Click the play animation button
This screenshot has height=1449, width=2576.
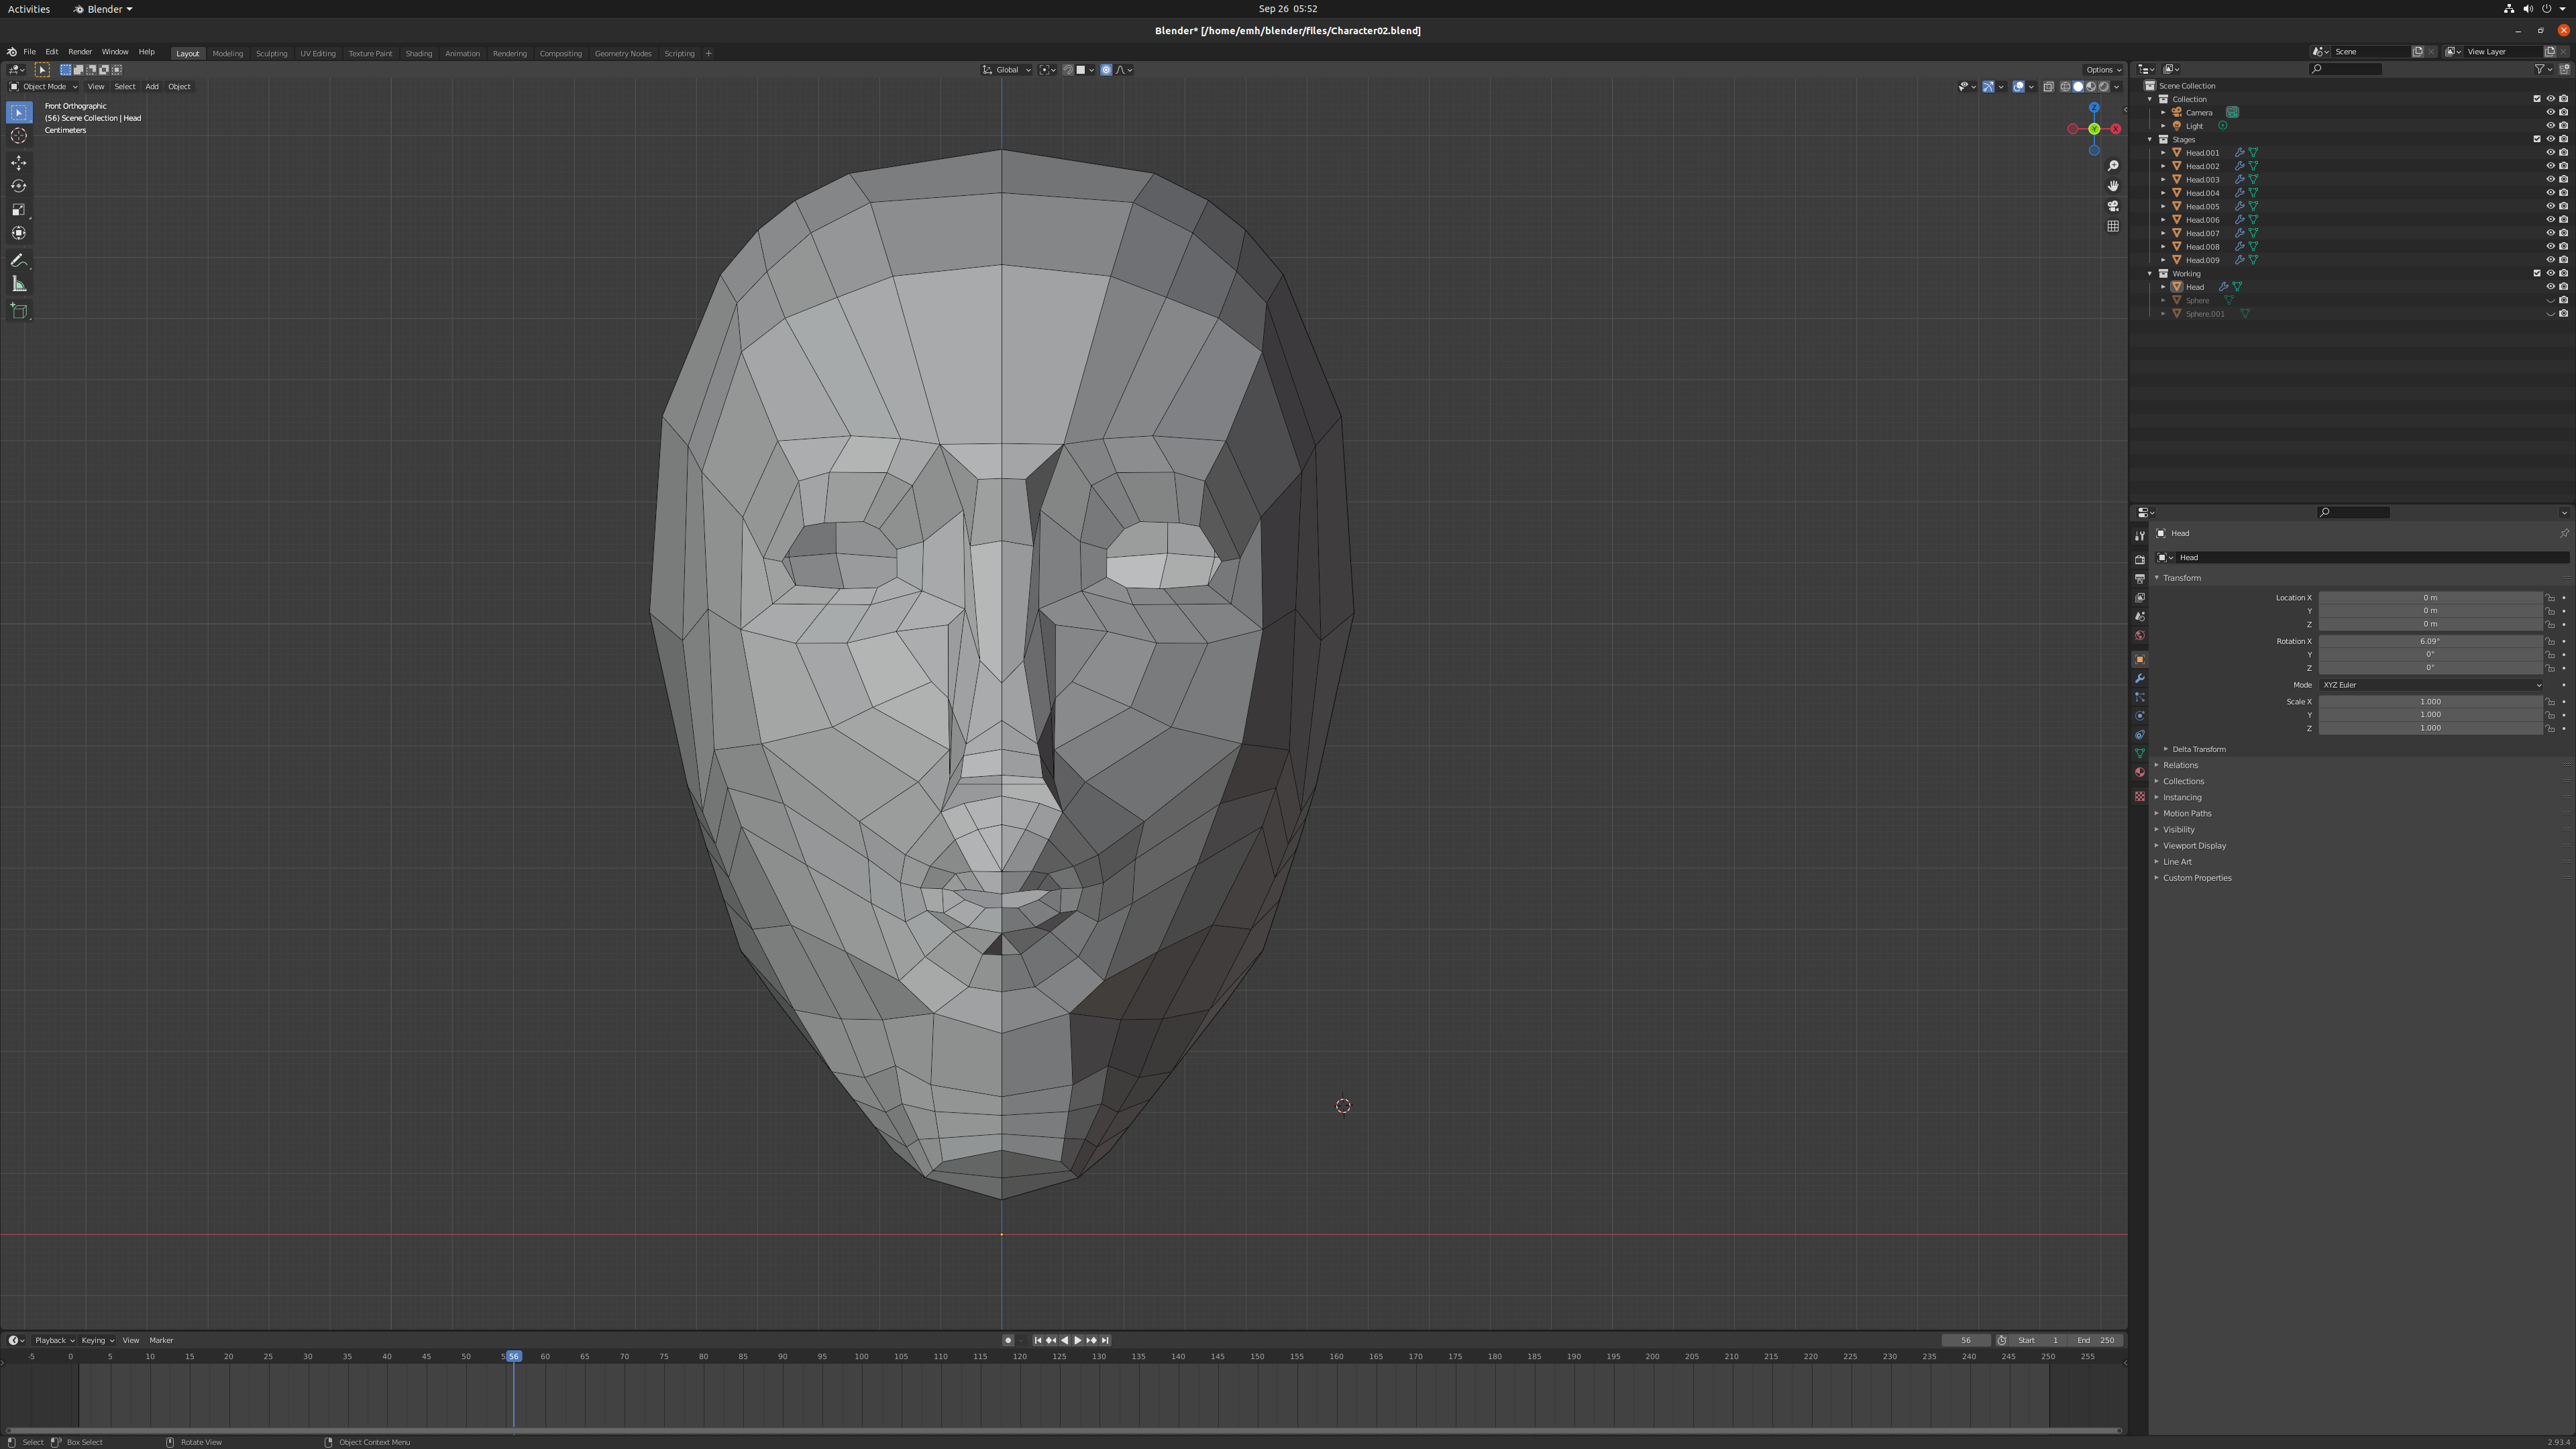point(1078,1340)
